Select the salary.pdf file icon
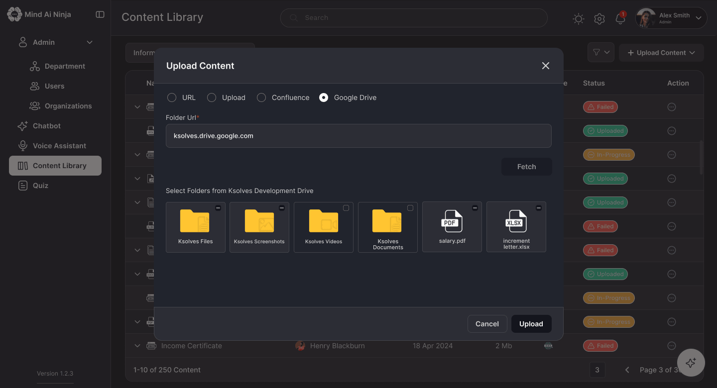Viewport: 717px width, 388px height. coord(452,221)
